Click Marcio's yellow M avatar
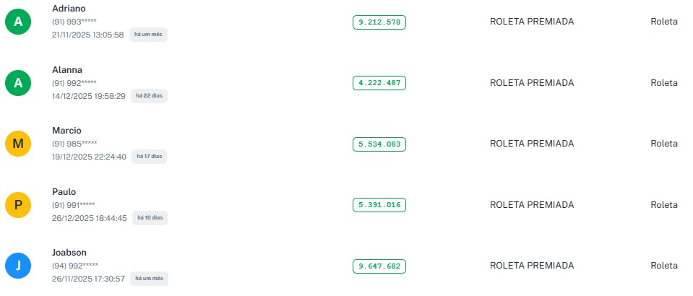This screenshot has width=693, height=296. tap(18, 144)
